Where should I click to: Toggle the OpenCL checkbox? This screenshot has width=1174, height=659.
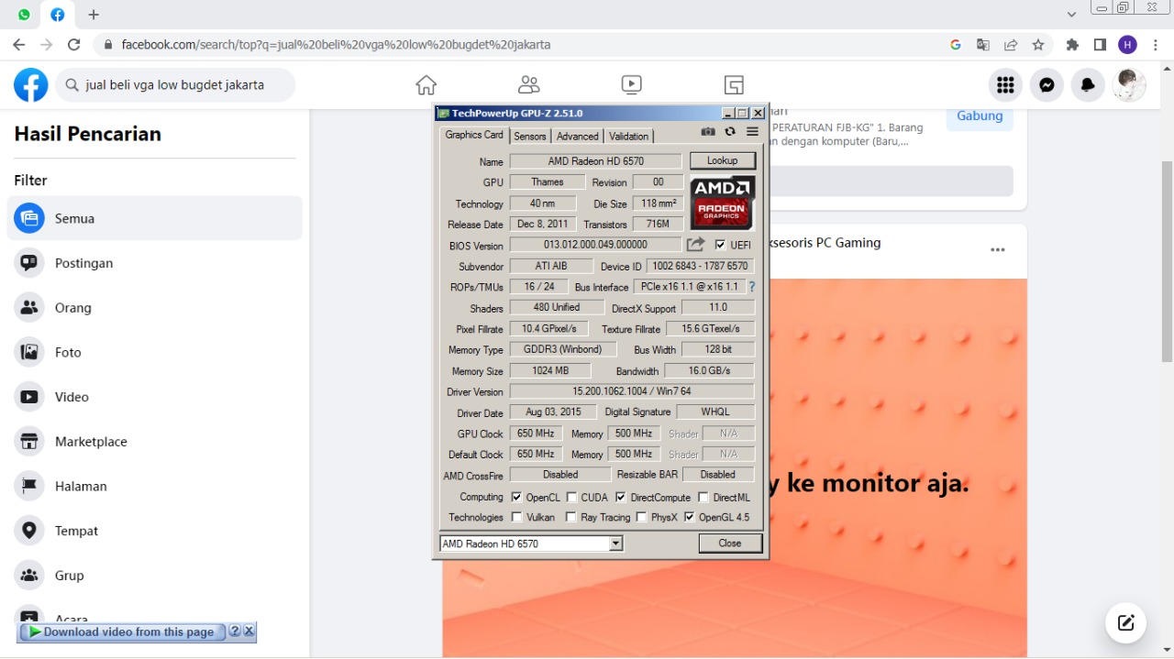516,497
